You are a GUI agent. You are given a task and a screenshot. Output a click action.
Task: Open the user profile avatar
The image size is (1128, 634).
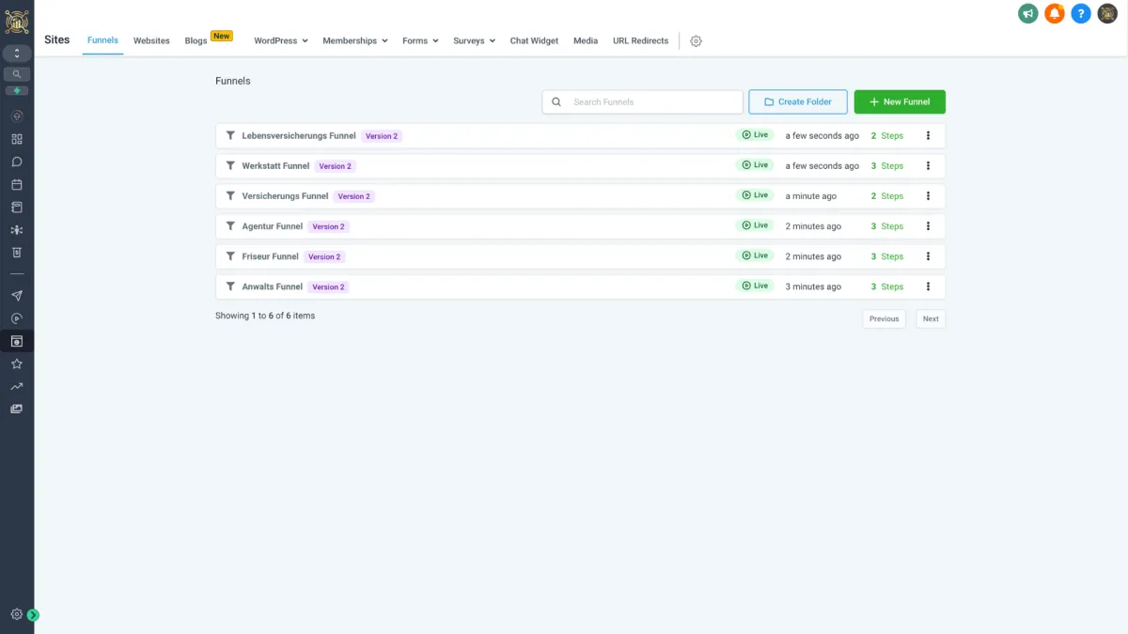tap(1107, 14)
